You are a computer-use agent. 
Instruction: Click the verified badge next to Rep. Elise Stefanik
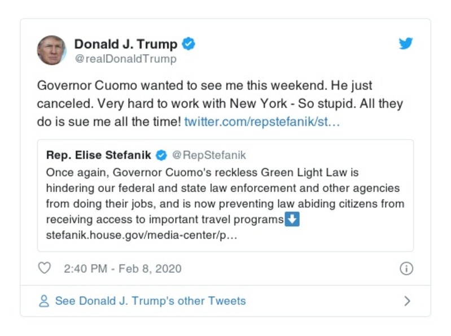[x=161, y=155]
